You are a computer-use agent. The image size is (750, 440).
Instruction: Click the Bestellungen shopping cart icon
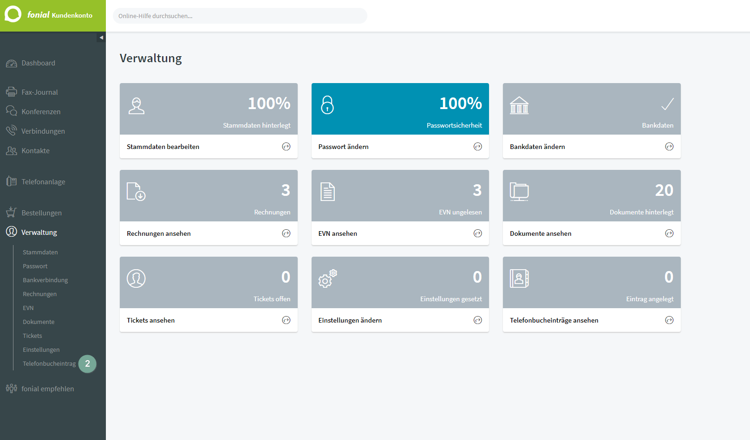pyautogui.click(x=12, y=212)
